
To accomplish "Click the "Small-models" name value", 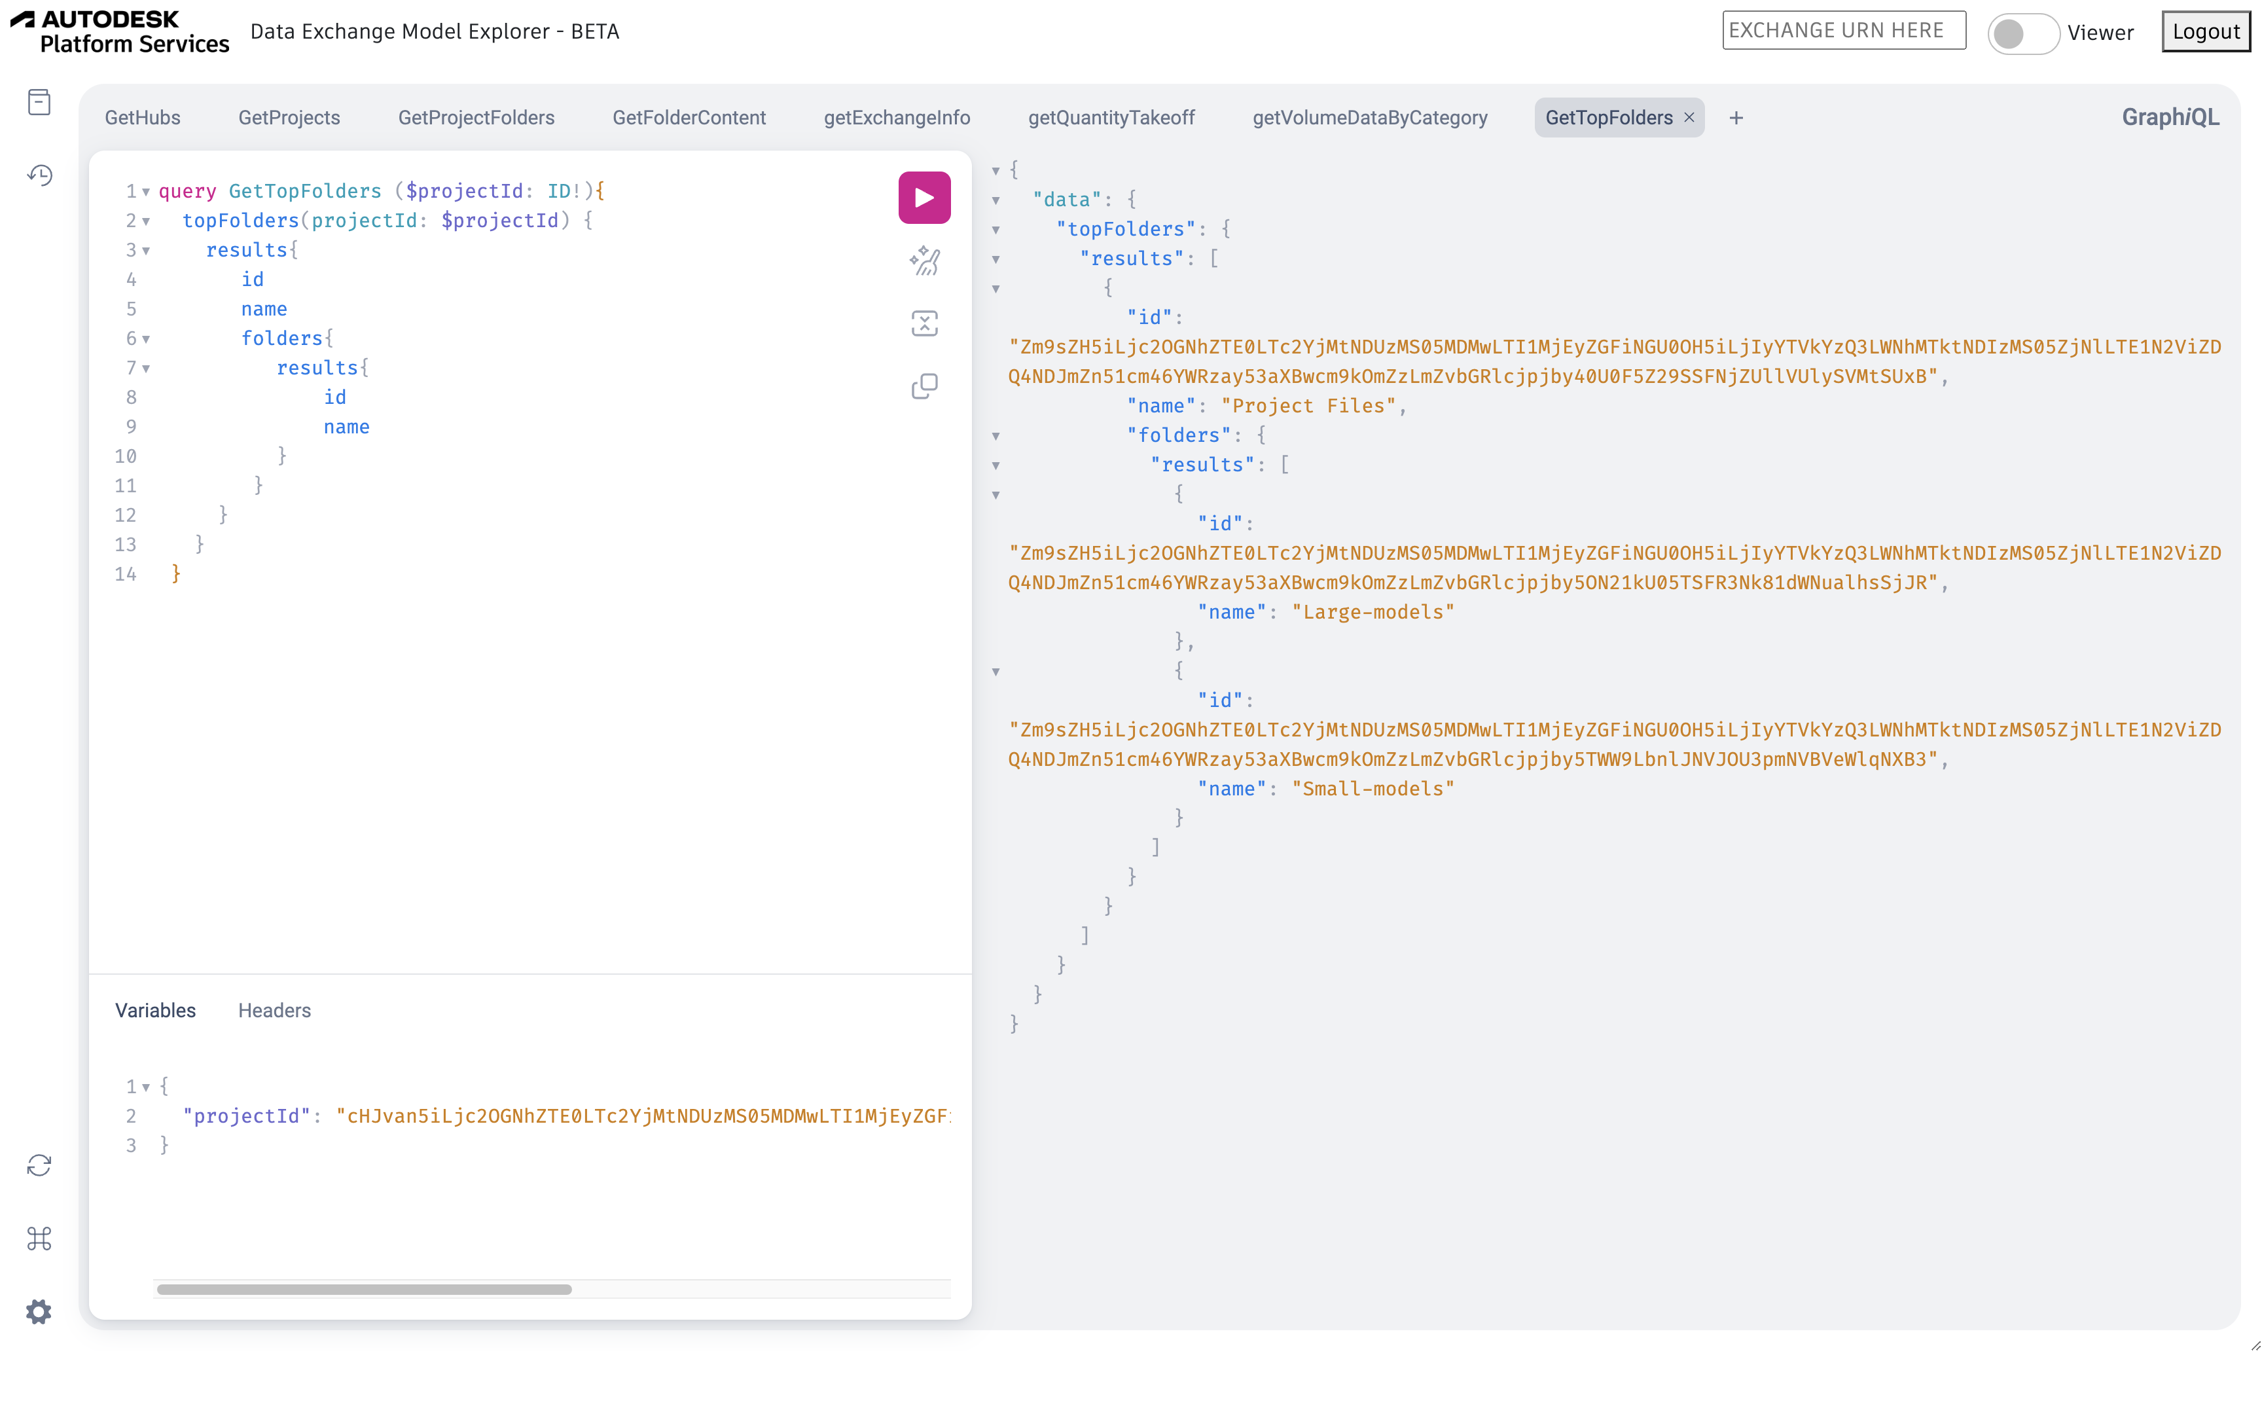I will coord(1373,788).
